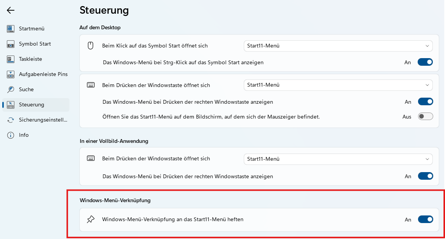Open the Vollbild-Anwendung Windowstaste dropdown
Viewport: 445px width, 239px height.
pyautogui.click(x=338, y=159)
